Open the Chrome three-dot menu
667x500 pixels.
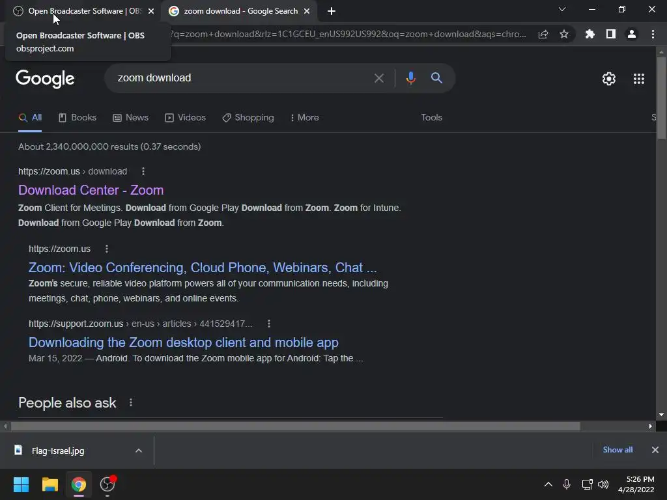pos(653,34)
